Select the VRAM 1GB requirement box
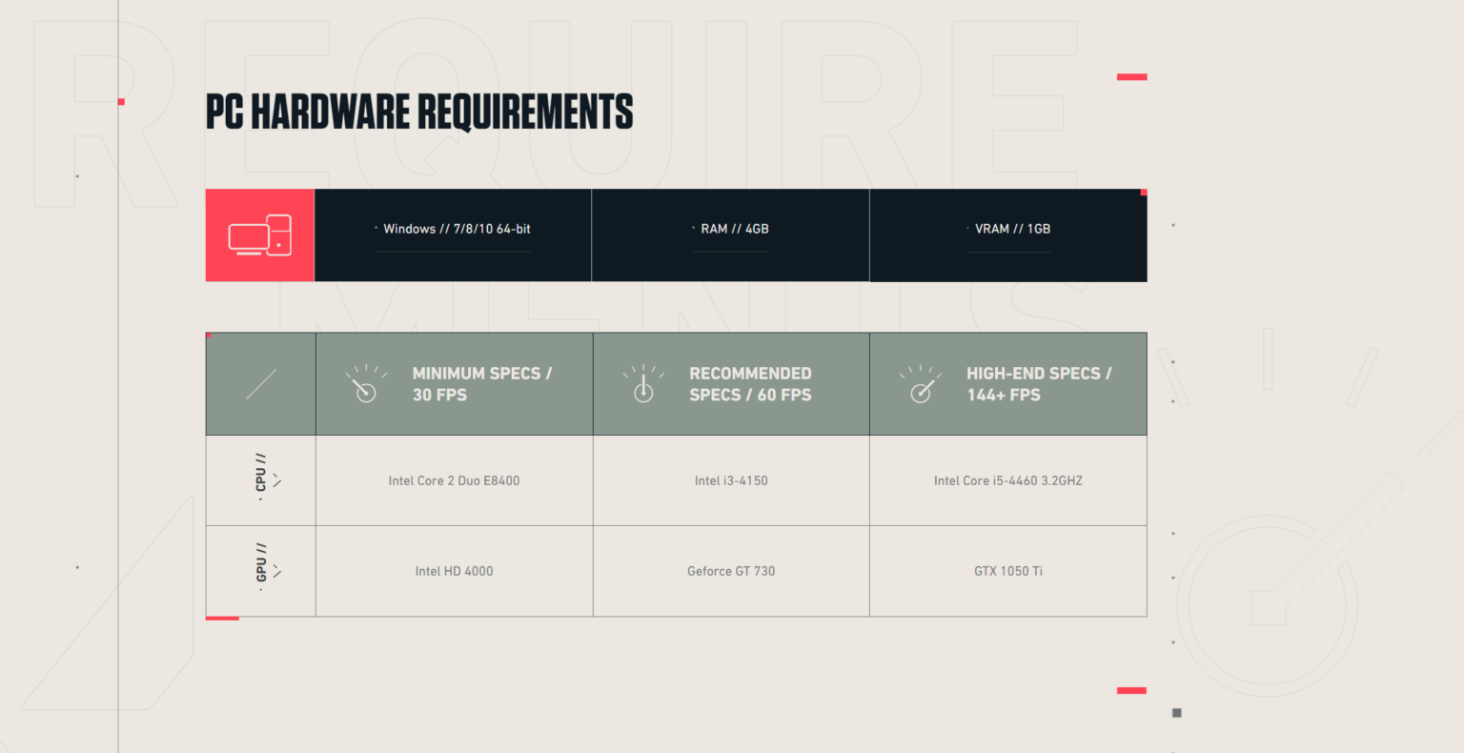The width and height of the screenshot is (1464, 753). (x=1011, y=229)
